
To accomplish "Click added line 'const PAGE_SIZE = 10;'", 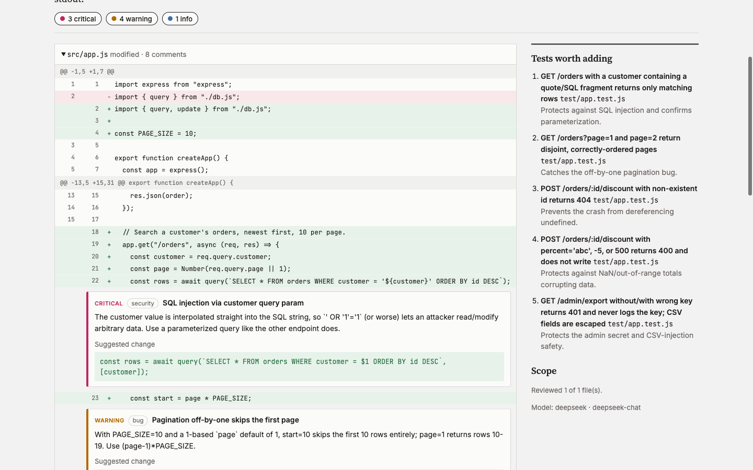I will click(286, 133).
